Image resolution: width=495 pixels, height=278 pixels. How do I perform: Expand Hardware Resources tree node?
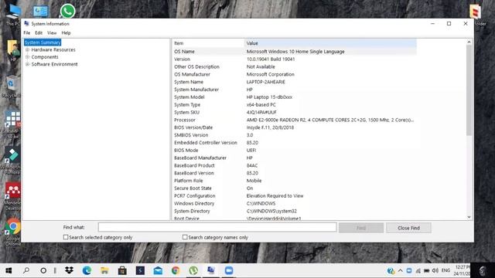point(28,49)
